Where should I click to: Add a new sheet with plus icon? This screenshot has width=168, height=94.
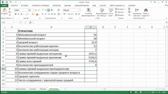[65, 89]
